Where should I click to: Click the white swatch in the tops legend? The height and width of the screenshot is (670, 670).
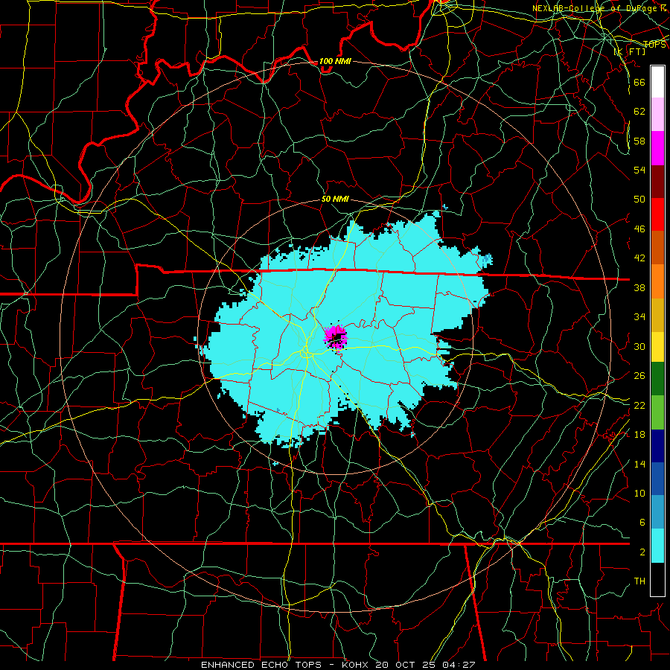(x=657, y=82)
